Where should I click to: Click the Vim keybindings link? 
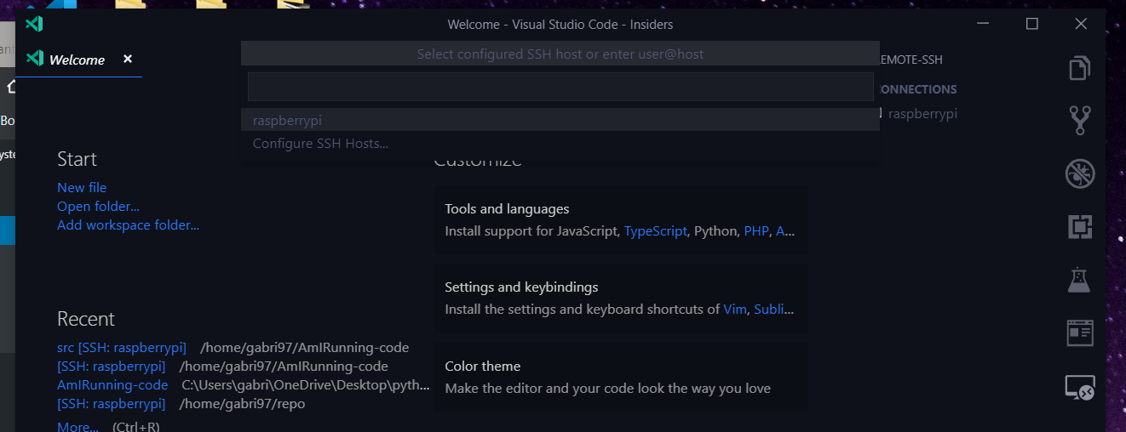(x=735, y=310)
